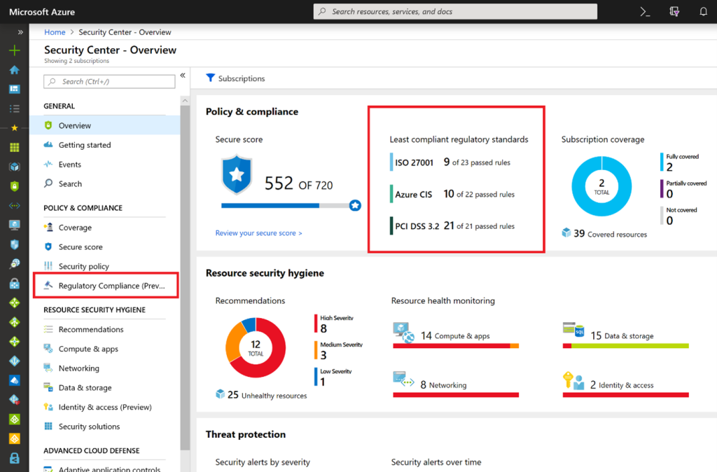This screenshot has height=472, width=717.
Task: Click the Subscriptions filter funnel icon
Action: [x=210, y=78]
